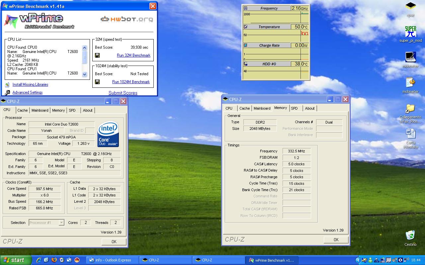The height and width of the screenshot is (265, 425).
Task: Click the Multiplier value x 6.0
Action: point(44,195)
